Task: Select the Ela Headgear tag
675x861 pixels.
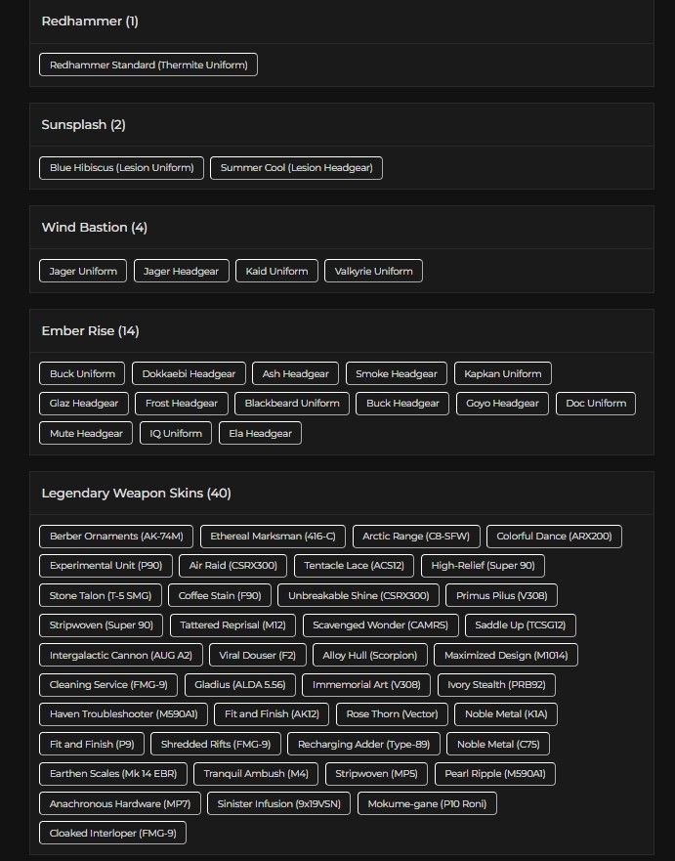Action: point(260,434)
